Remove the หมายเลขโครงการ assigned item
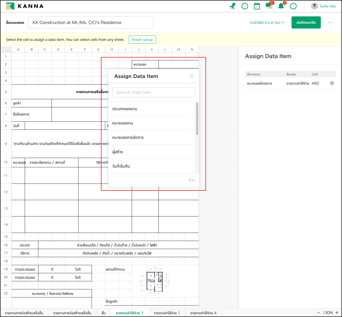 coord(332,83)
